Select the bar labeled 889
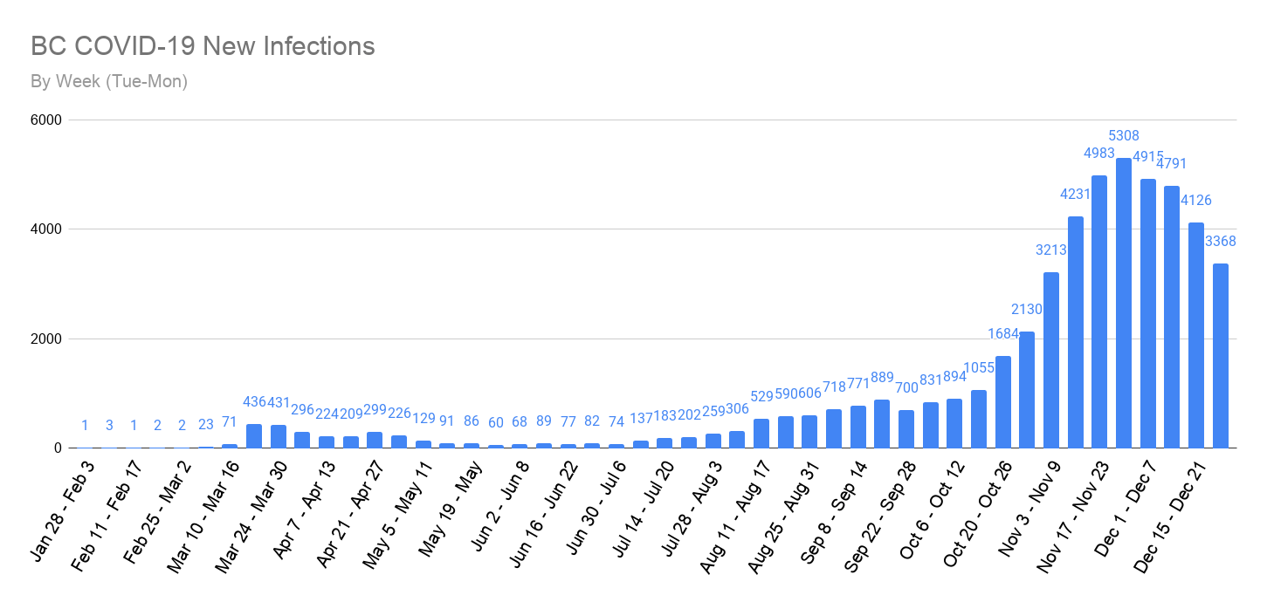 point(882,425)
